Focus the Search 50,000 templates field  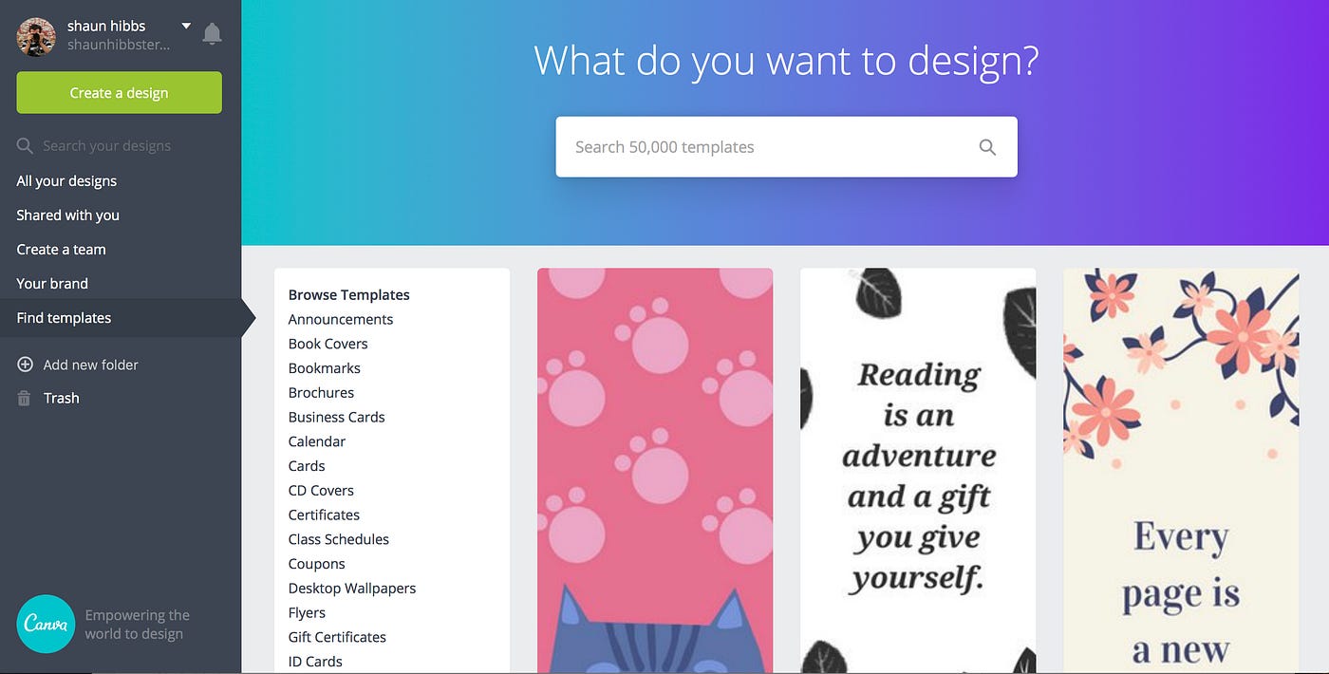coord(786,147)
